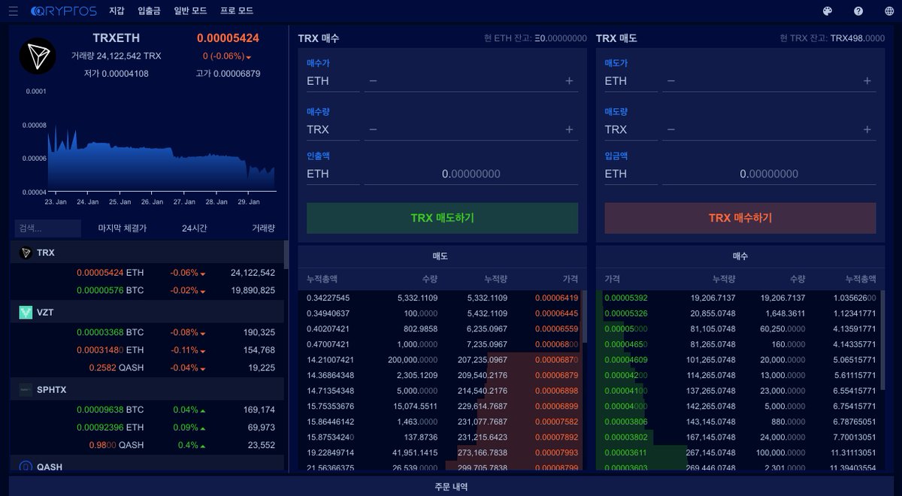Increase 매수량 TRX amount with plus
Screen dimensions: 902x496
coord(569,129)
